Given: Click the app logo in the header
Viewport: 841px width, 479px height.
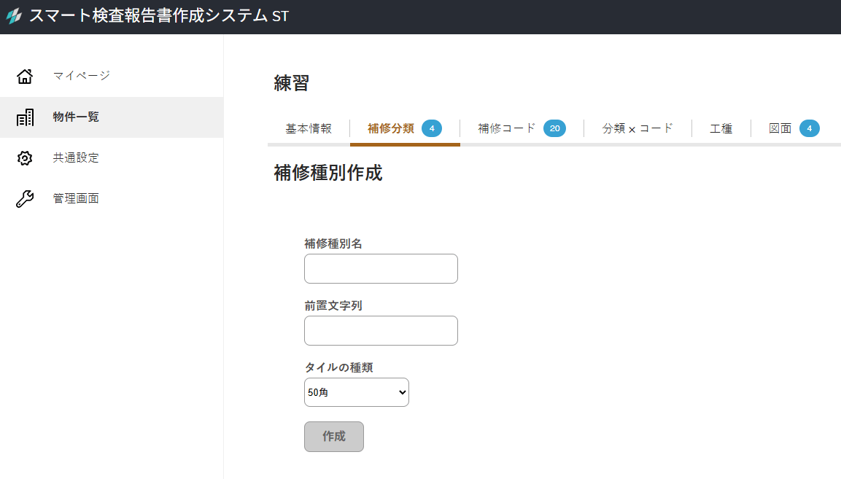Looking at the screenshot, I should click(x=14, y=16).
